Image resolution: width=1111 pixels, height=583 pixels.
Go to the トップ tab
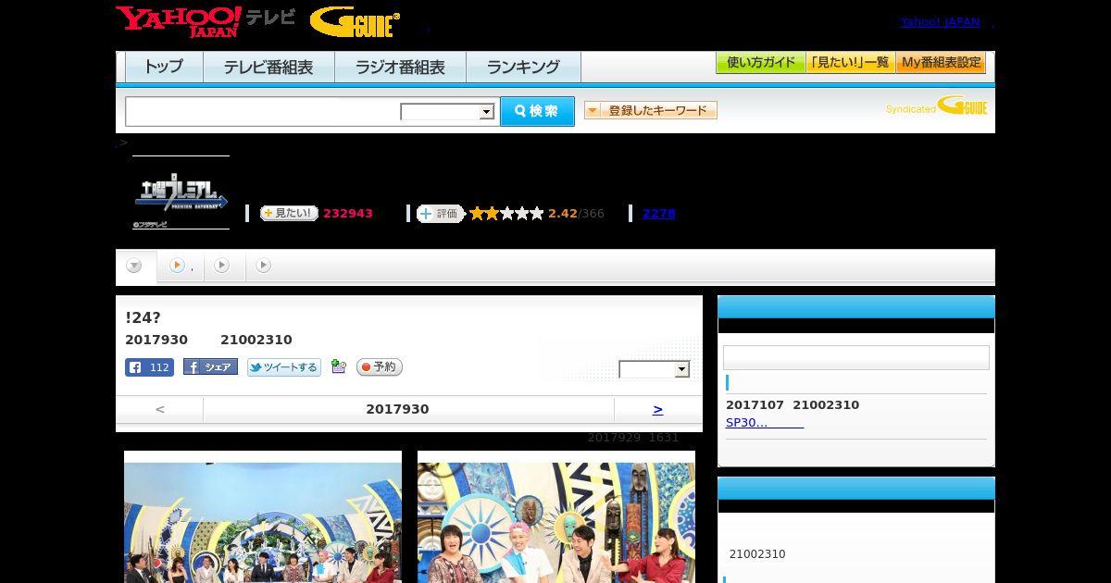[x=164, y=67]
